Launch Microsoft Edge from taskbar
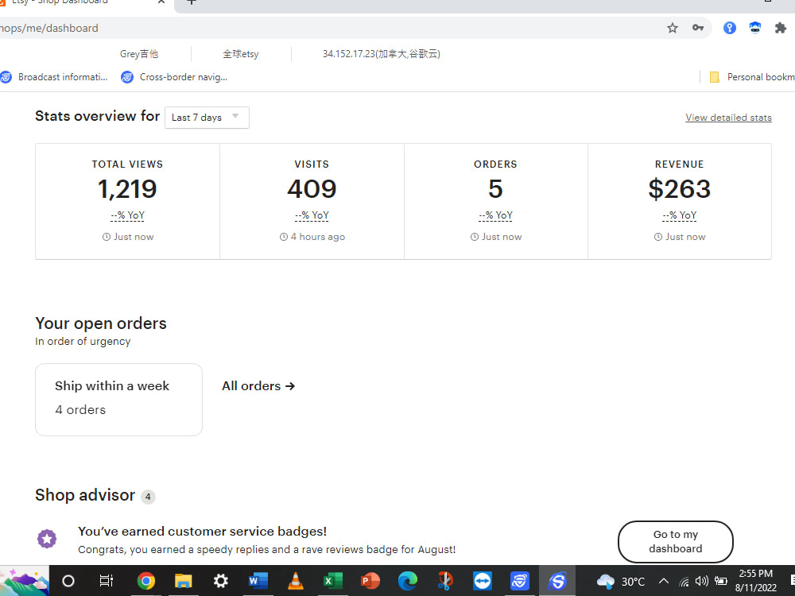The height and width of the screenshot is (596, 795). [x=408, y=581]
